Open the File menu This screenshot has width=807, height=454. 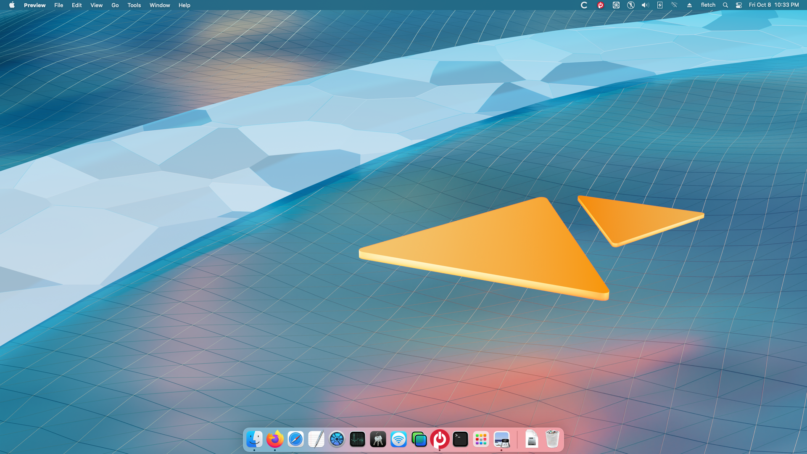(x=58, y=5)
